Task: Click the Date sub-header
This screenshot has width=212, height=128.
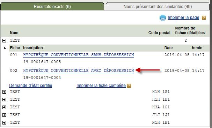Action: tap(168, 48)
